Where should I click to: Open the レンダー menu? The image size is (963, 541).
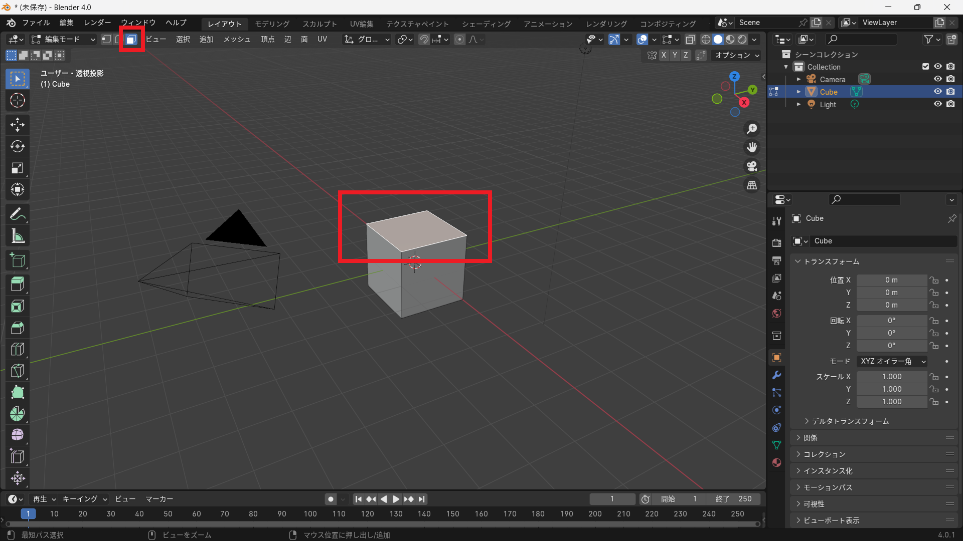97,23
